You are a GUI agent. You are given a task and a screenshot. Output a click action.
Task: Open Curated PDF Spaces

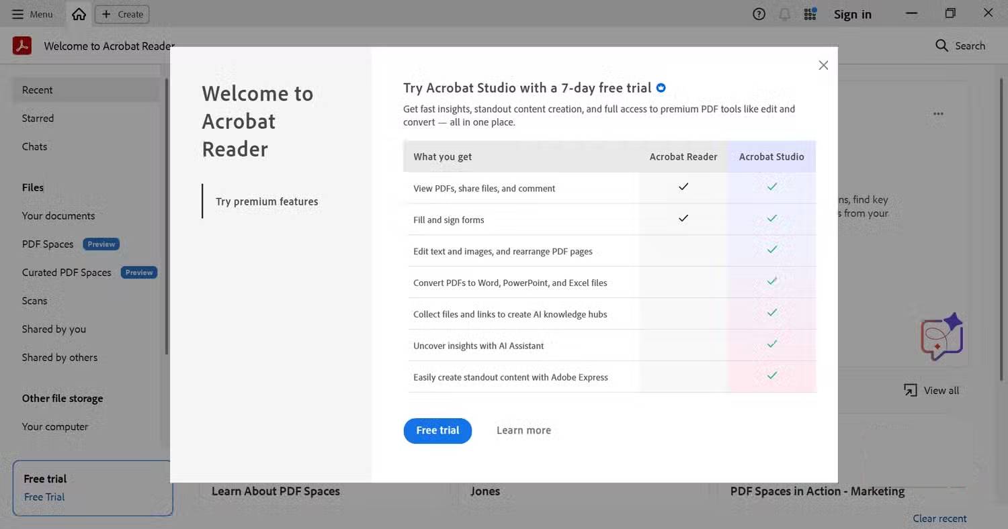(x=67, y=273)
